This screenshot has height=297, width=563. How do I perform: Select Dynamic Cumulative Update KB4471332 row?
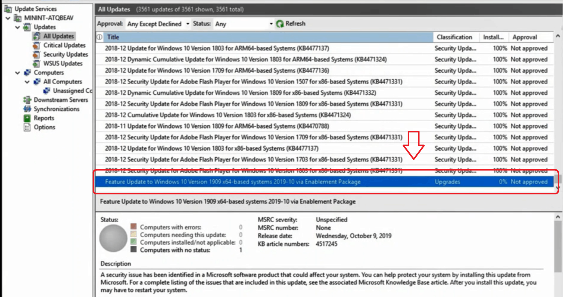pos(324,93)
